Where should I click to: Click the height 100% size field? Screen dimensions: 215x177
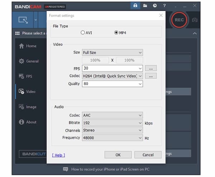[x=129, y=60]
